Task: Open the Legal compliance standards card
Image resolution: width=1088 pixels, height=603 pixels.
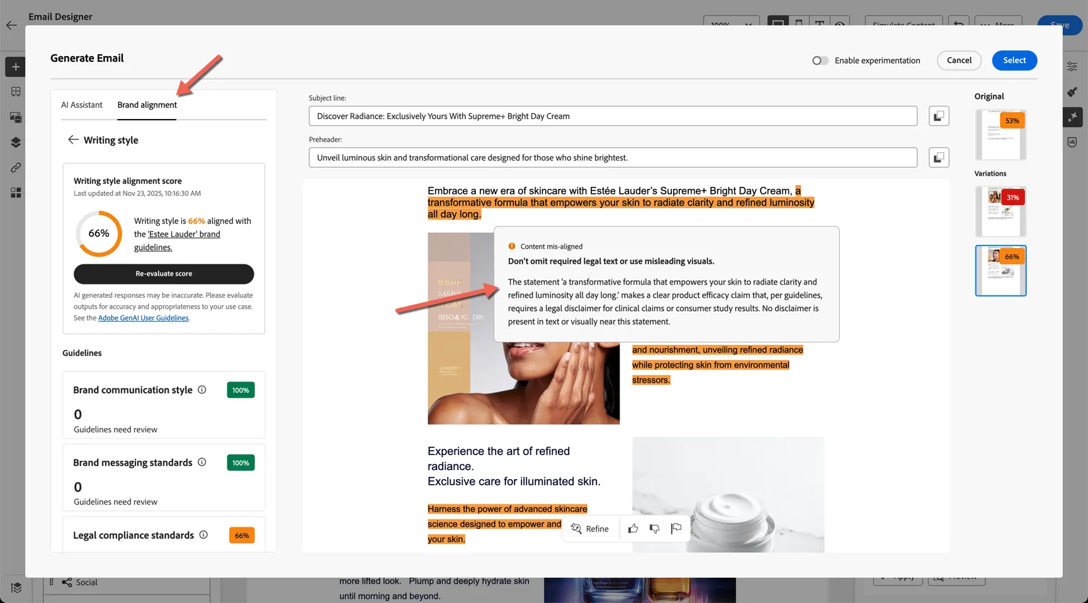Action: click(164, 534)
